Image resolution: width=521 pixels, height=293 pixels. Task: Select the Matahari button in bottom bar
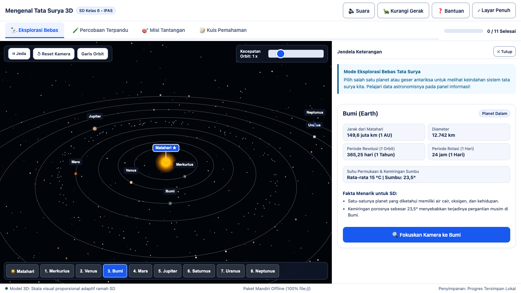(x=22, y=271)
